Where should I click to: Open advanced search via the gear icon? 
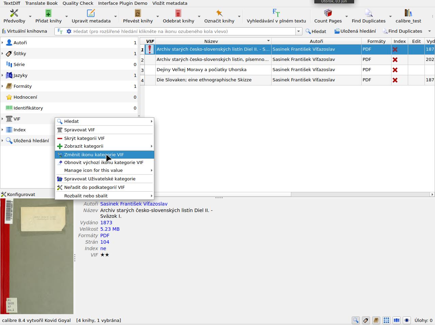click(69, 31)
